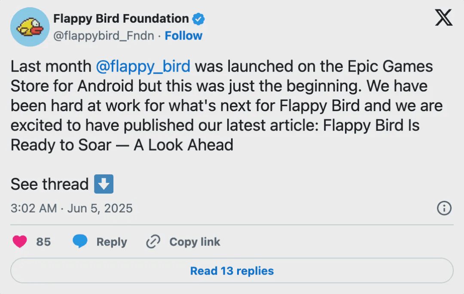The height and width of the screenshot is (294, 464).
Task: Open the @flappy_bird mention link
Action: coord(143,67)
